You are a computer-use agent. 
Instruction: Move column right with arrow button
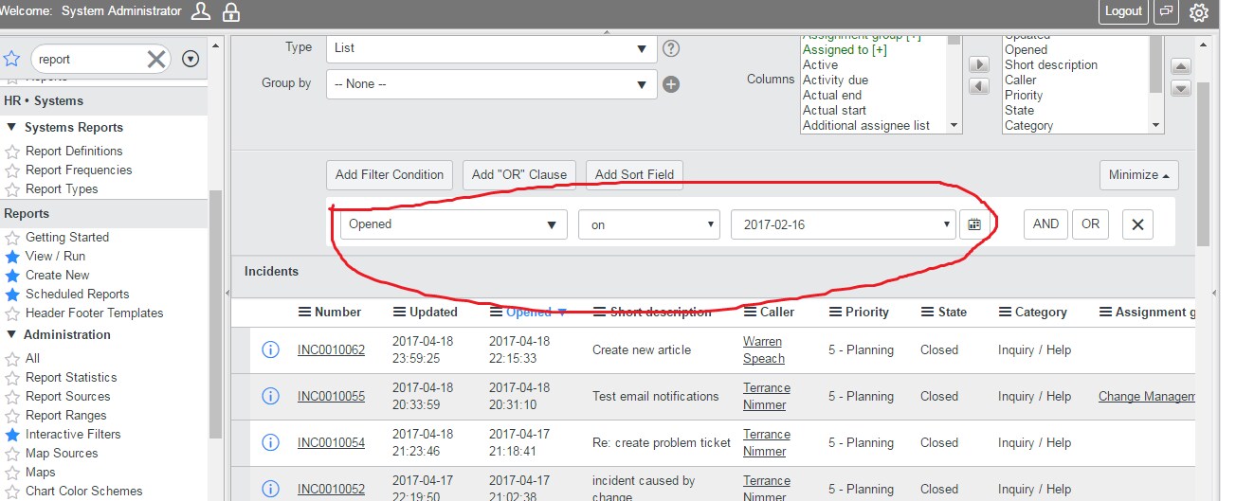point(979,65)
